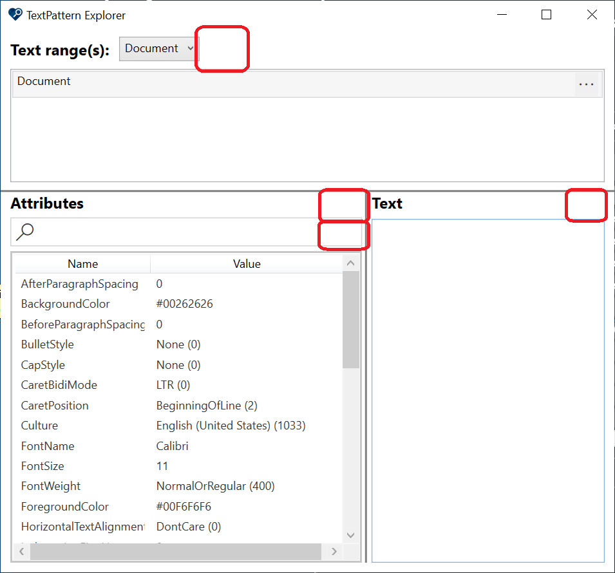The image size is (615, 573).
Task: Select the FontSize attribute
Action: click(x=43, y=466)
